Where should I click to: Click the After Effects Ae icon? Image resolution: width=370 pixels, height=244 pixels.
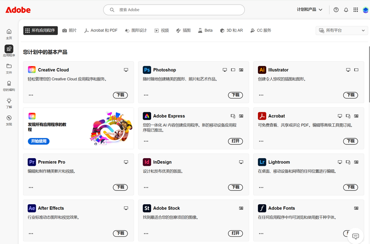[x=32, y=208]
